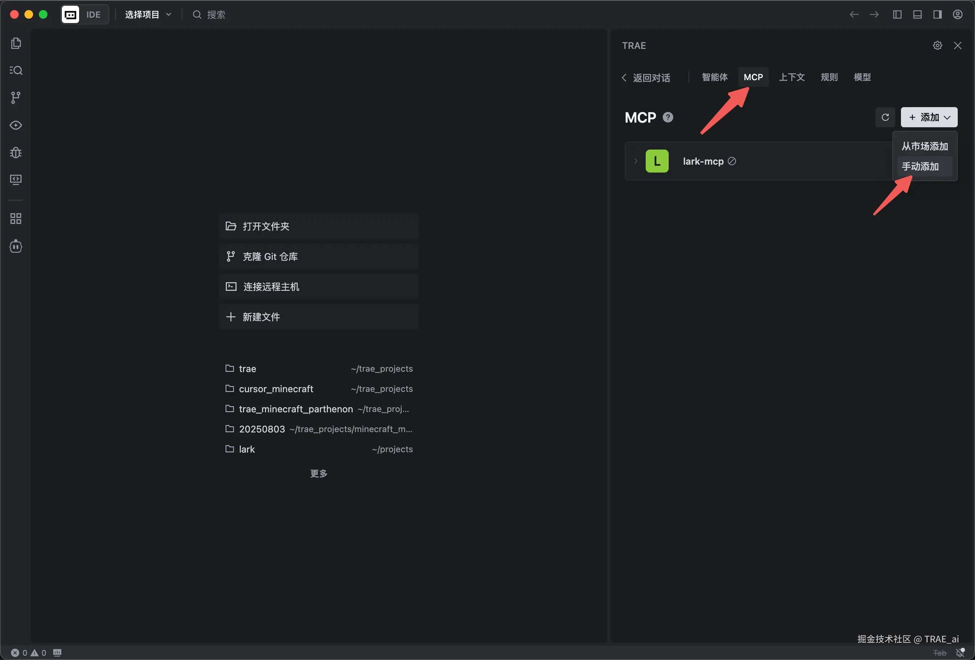The height and width of the screenshot is (660, 975).
Task: Expand the lark-mcp server entry
Action: [636, 161]
